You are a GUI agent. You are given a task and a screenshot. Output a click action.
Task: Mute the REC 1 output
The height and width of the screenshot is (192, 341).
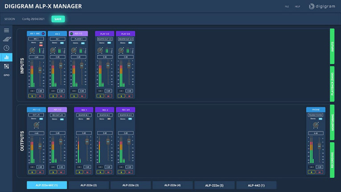tap(87, 172)
